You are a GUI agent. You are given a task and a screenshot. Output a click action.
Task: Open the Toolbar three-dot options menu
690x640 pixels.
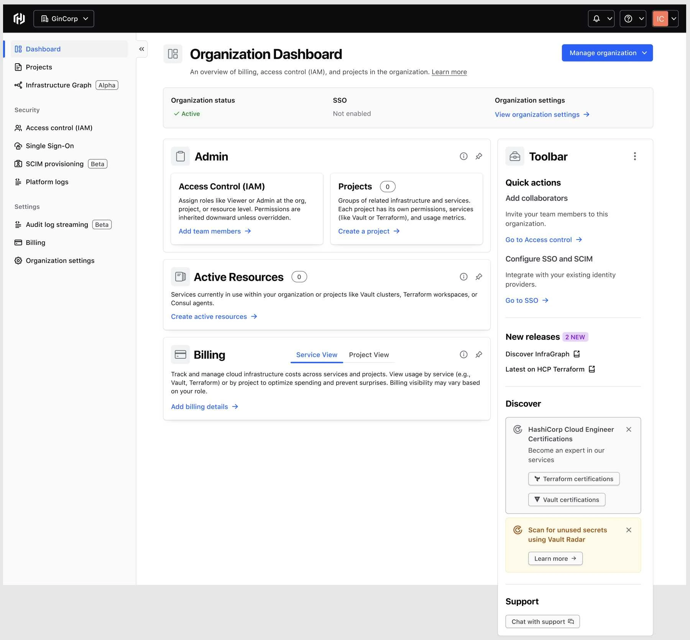[635, 156]
